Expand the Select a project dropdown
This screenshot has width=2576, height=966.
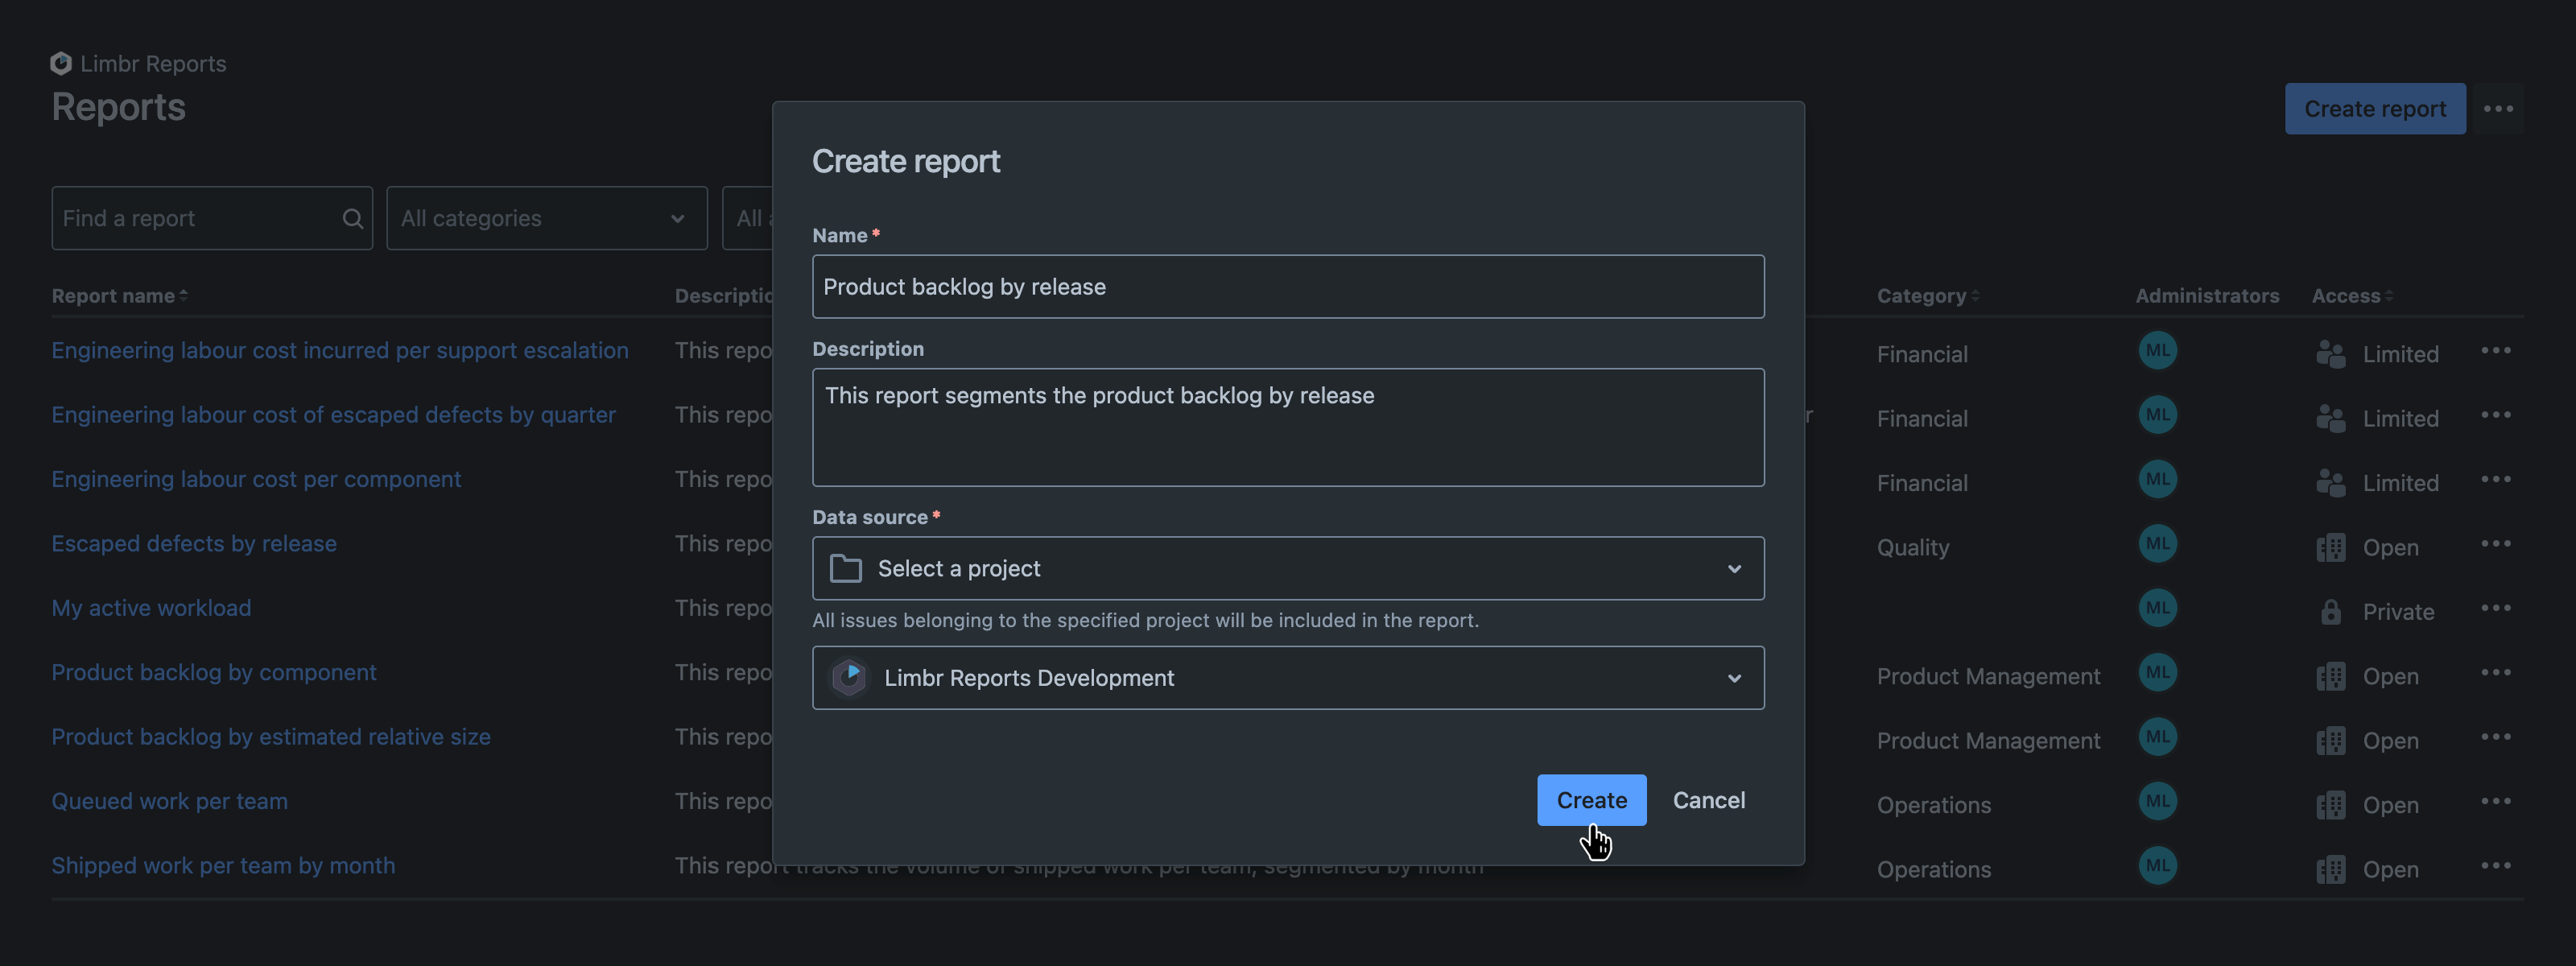[1733, 568]
